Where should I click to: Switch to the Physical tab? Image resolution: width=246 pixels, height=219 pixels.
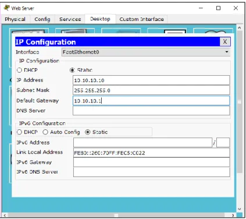(15, 19)
